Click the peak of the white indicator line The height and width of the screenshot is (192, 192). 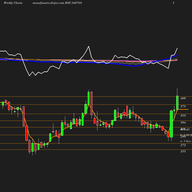[x=89, y=46]
